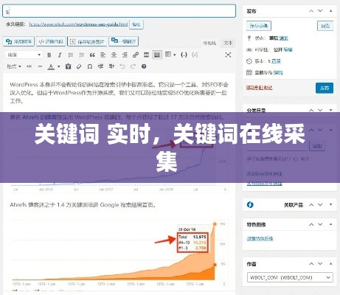Viewport: 340px width, 295px height.
Task: Open the fullscreen distraction-free mode icon
Action: click(228, 55)
